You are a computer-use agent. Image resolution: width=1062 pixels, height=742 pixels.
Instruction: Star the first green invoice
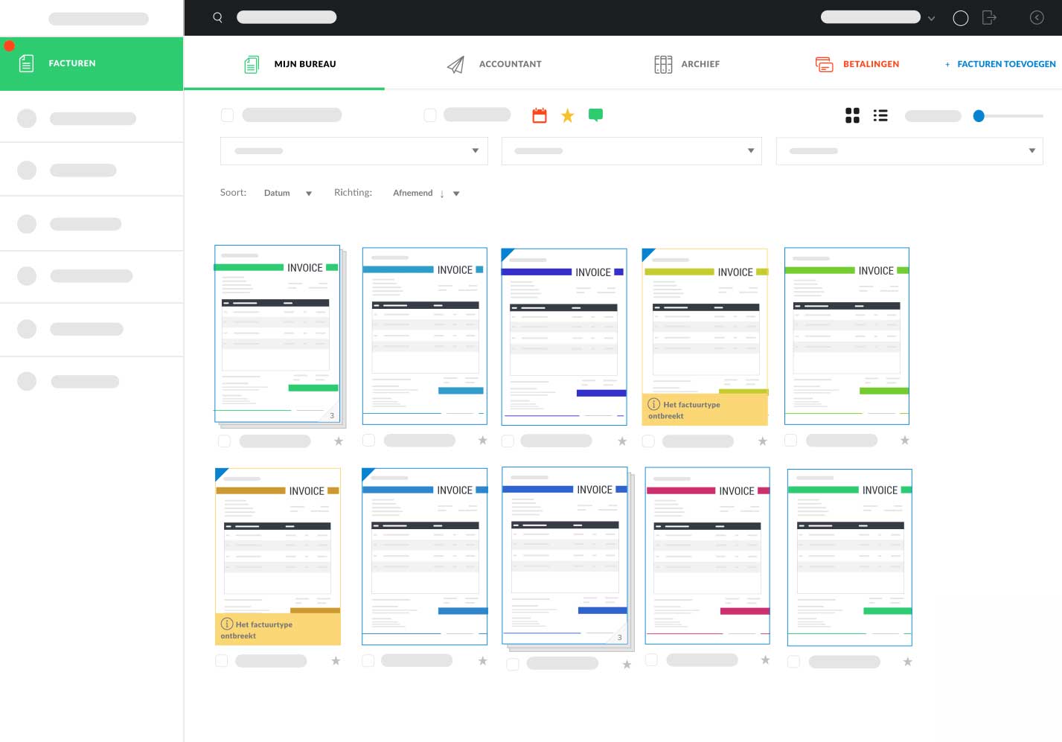click(x=339, y=441)
